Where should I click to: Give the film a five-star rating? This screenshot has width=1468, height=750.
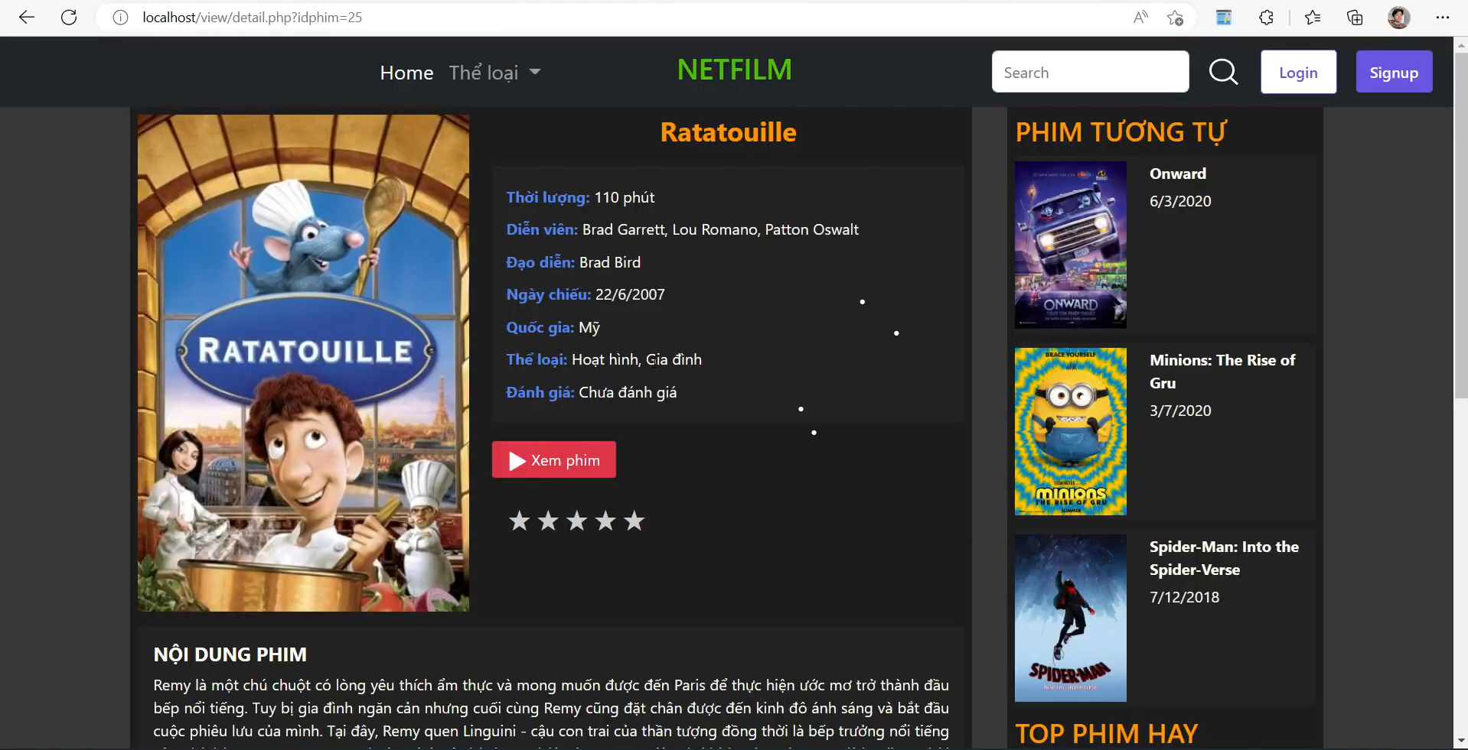634,521
